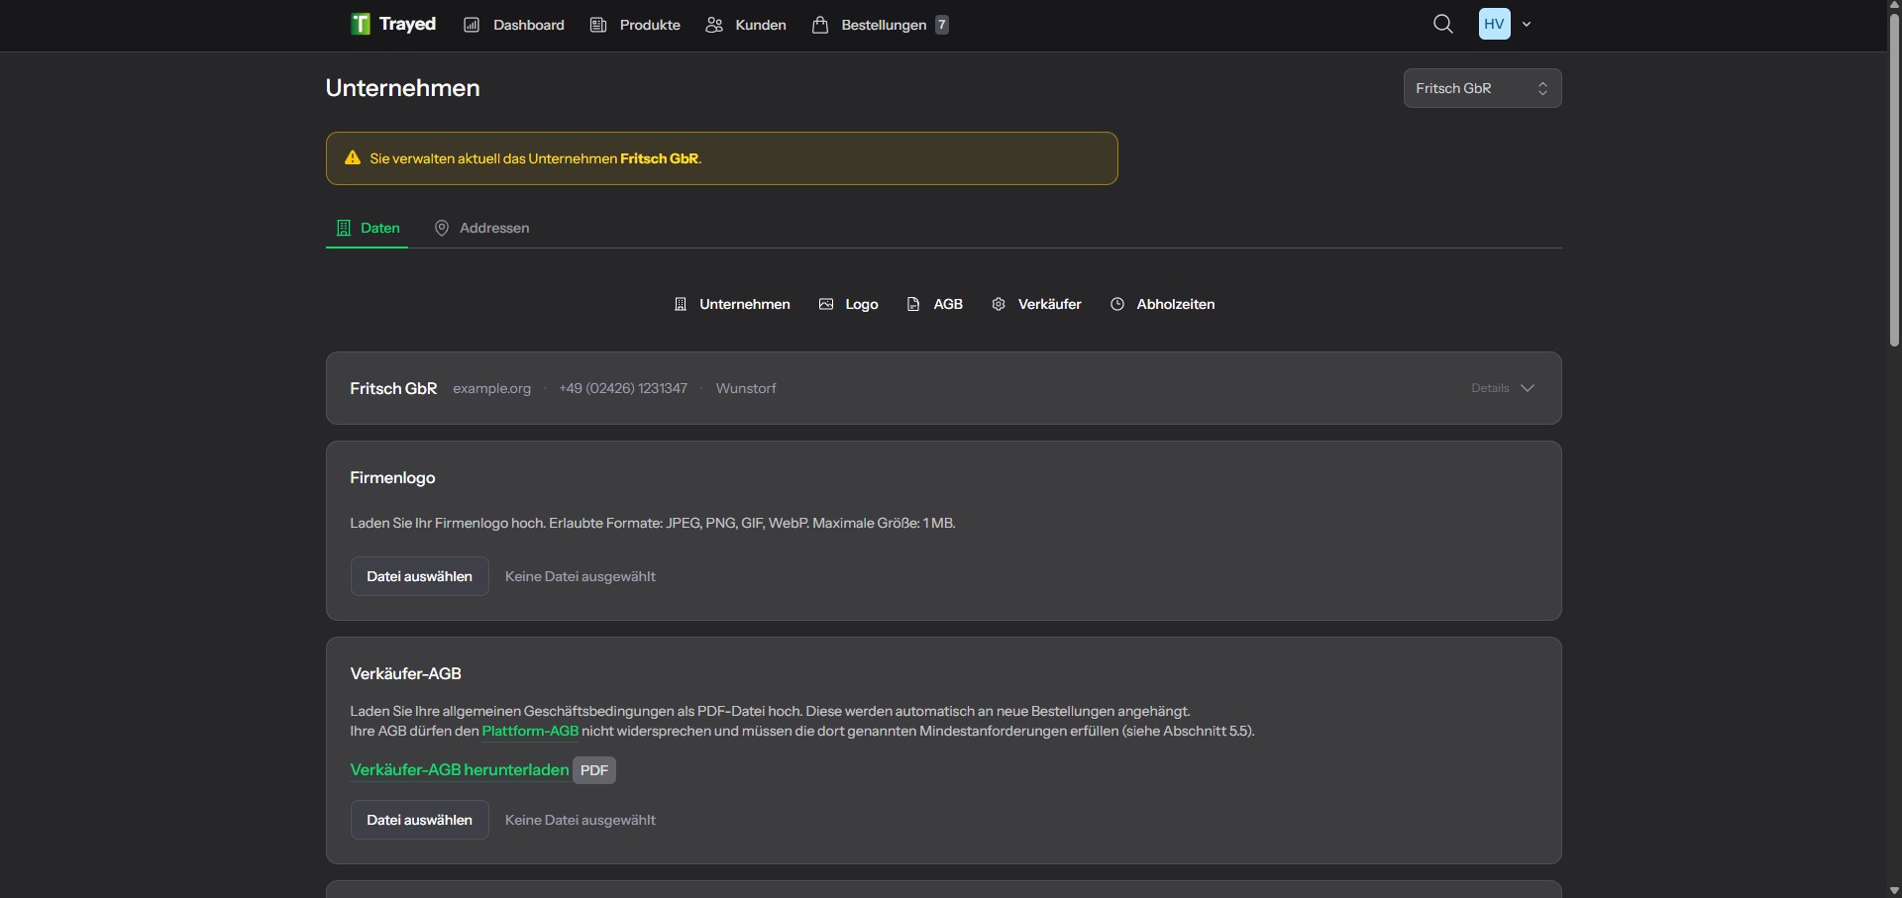
Task: Open the Plattform-AGB link
Action: pyautogui.click(x=529, y=732)
